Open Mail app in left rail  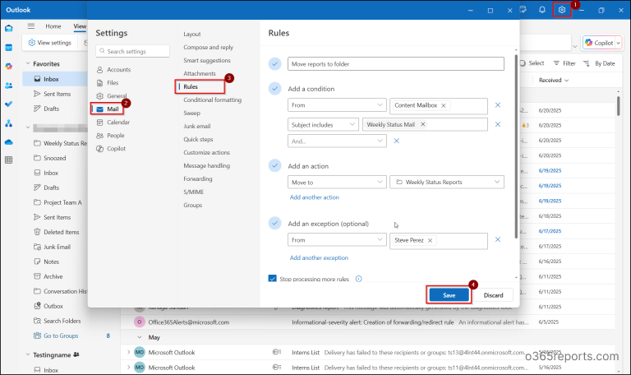[x=8, y=29]
